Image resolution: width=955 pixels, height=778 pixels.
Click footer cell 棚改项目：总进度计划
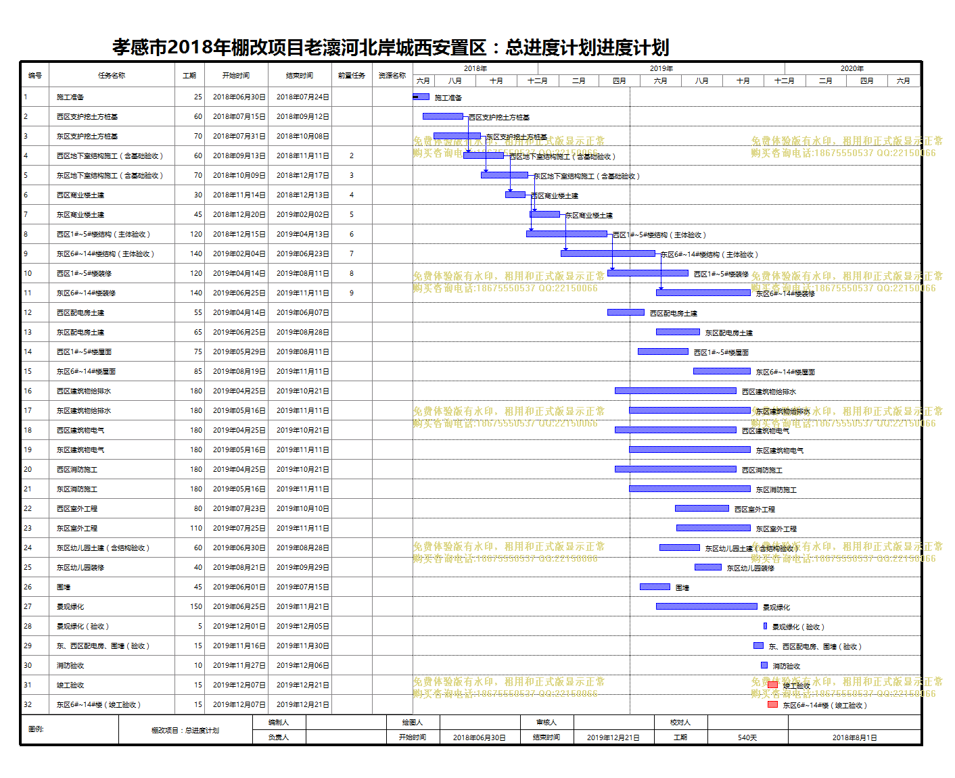pyautogui.click(x=185, y=731)
